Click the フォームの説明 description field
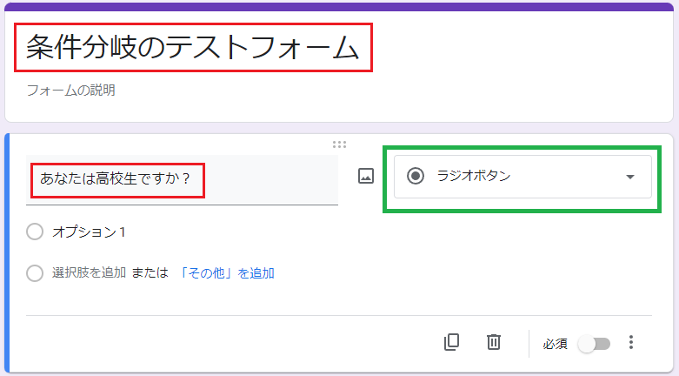The height and width of the screenshot is (376, 679). [x=71, y=91]
